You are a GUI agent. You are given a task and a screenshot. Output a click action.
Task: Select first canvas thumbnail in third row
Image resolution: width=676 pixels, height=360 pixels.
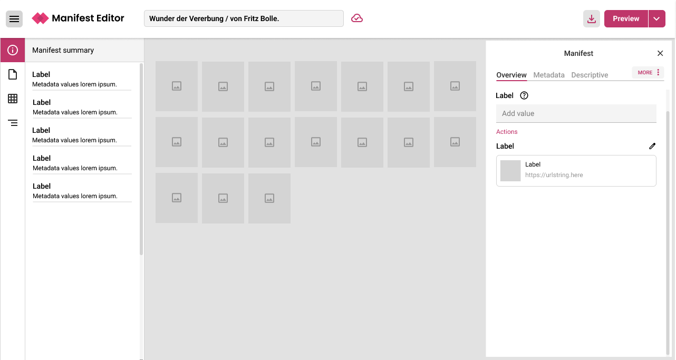click(x=177, y=198)
